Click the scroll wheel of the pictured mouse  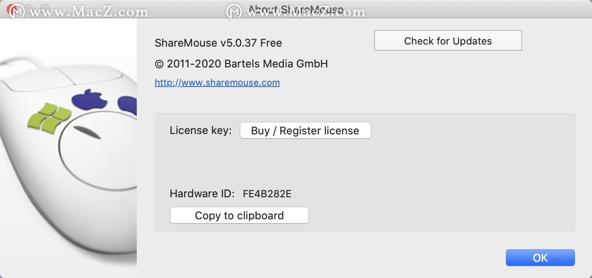click(88, 132)
